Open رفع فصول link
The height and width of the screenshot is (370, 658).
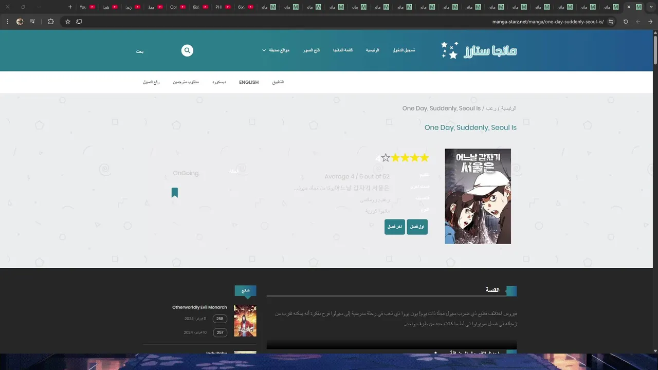tap(151, 82)
